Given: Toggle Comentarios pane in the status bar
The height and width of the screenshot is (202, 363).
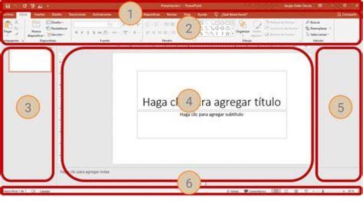Looking at the screenshot, I should [x=255, y=191].
